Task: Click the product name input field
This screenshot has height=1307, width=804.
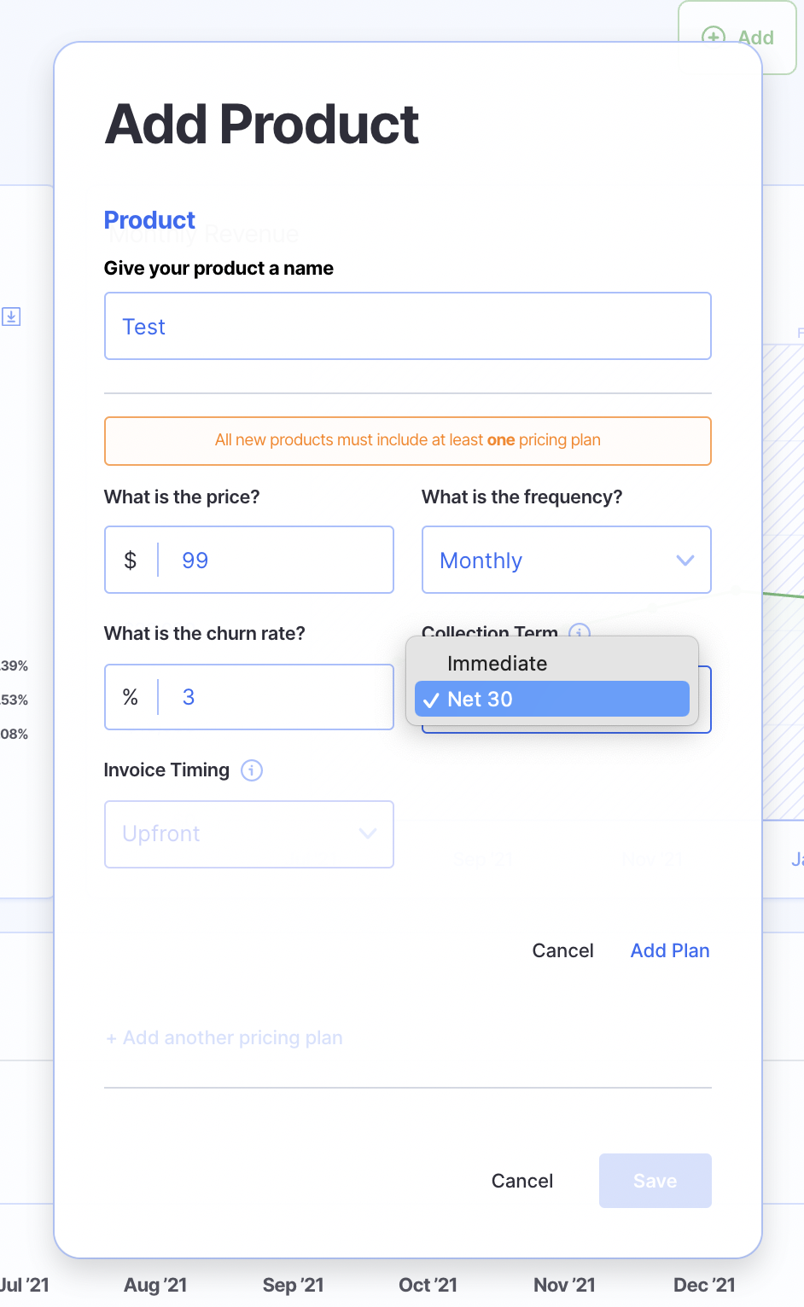Action: tap(407, 327)
